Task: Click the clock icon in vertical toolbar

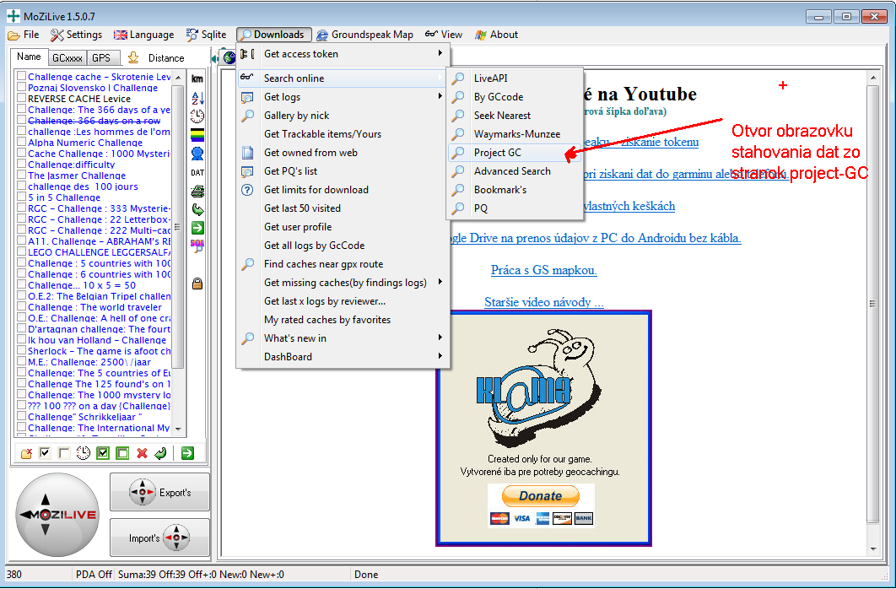Action: [x=197, y=116]
